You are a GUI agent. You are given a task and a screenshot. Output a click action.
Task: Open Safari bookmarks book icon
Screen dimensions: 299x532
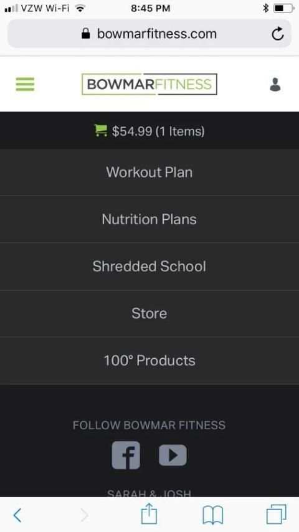pyautogui.click(x=213, y=515)
